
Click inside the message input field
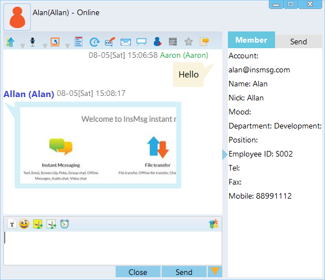coord(113,248)
